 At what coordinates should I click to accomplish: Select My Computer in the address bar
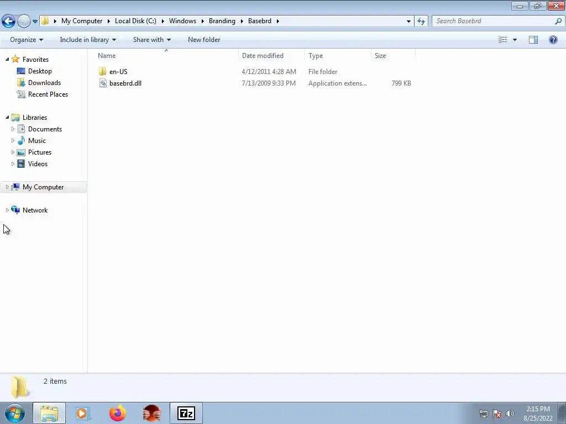(x=82, y=21)
